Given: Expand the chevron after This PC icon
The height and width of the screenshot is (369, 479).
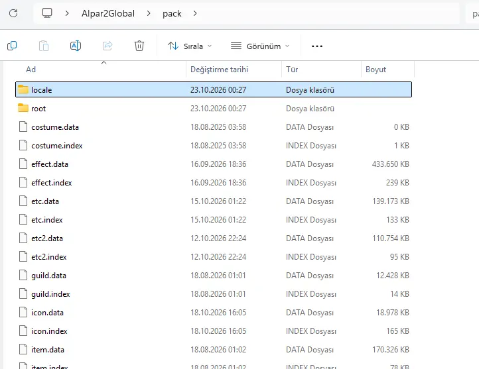Looking at the screenshot, I should tap(67, 13).
